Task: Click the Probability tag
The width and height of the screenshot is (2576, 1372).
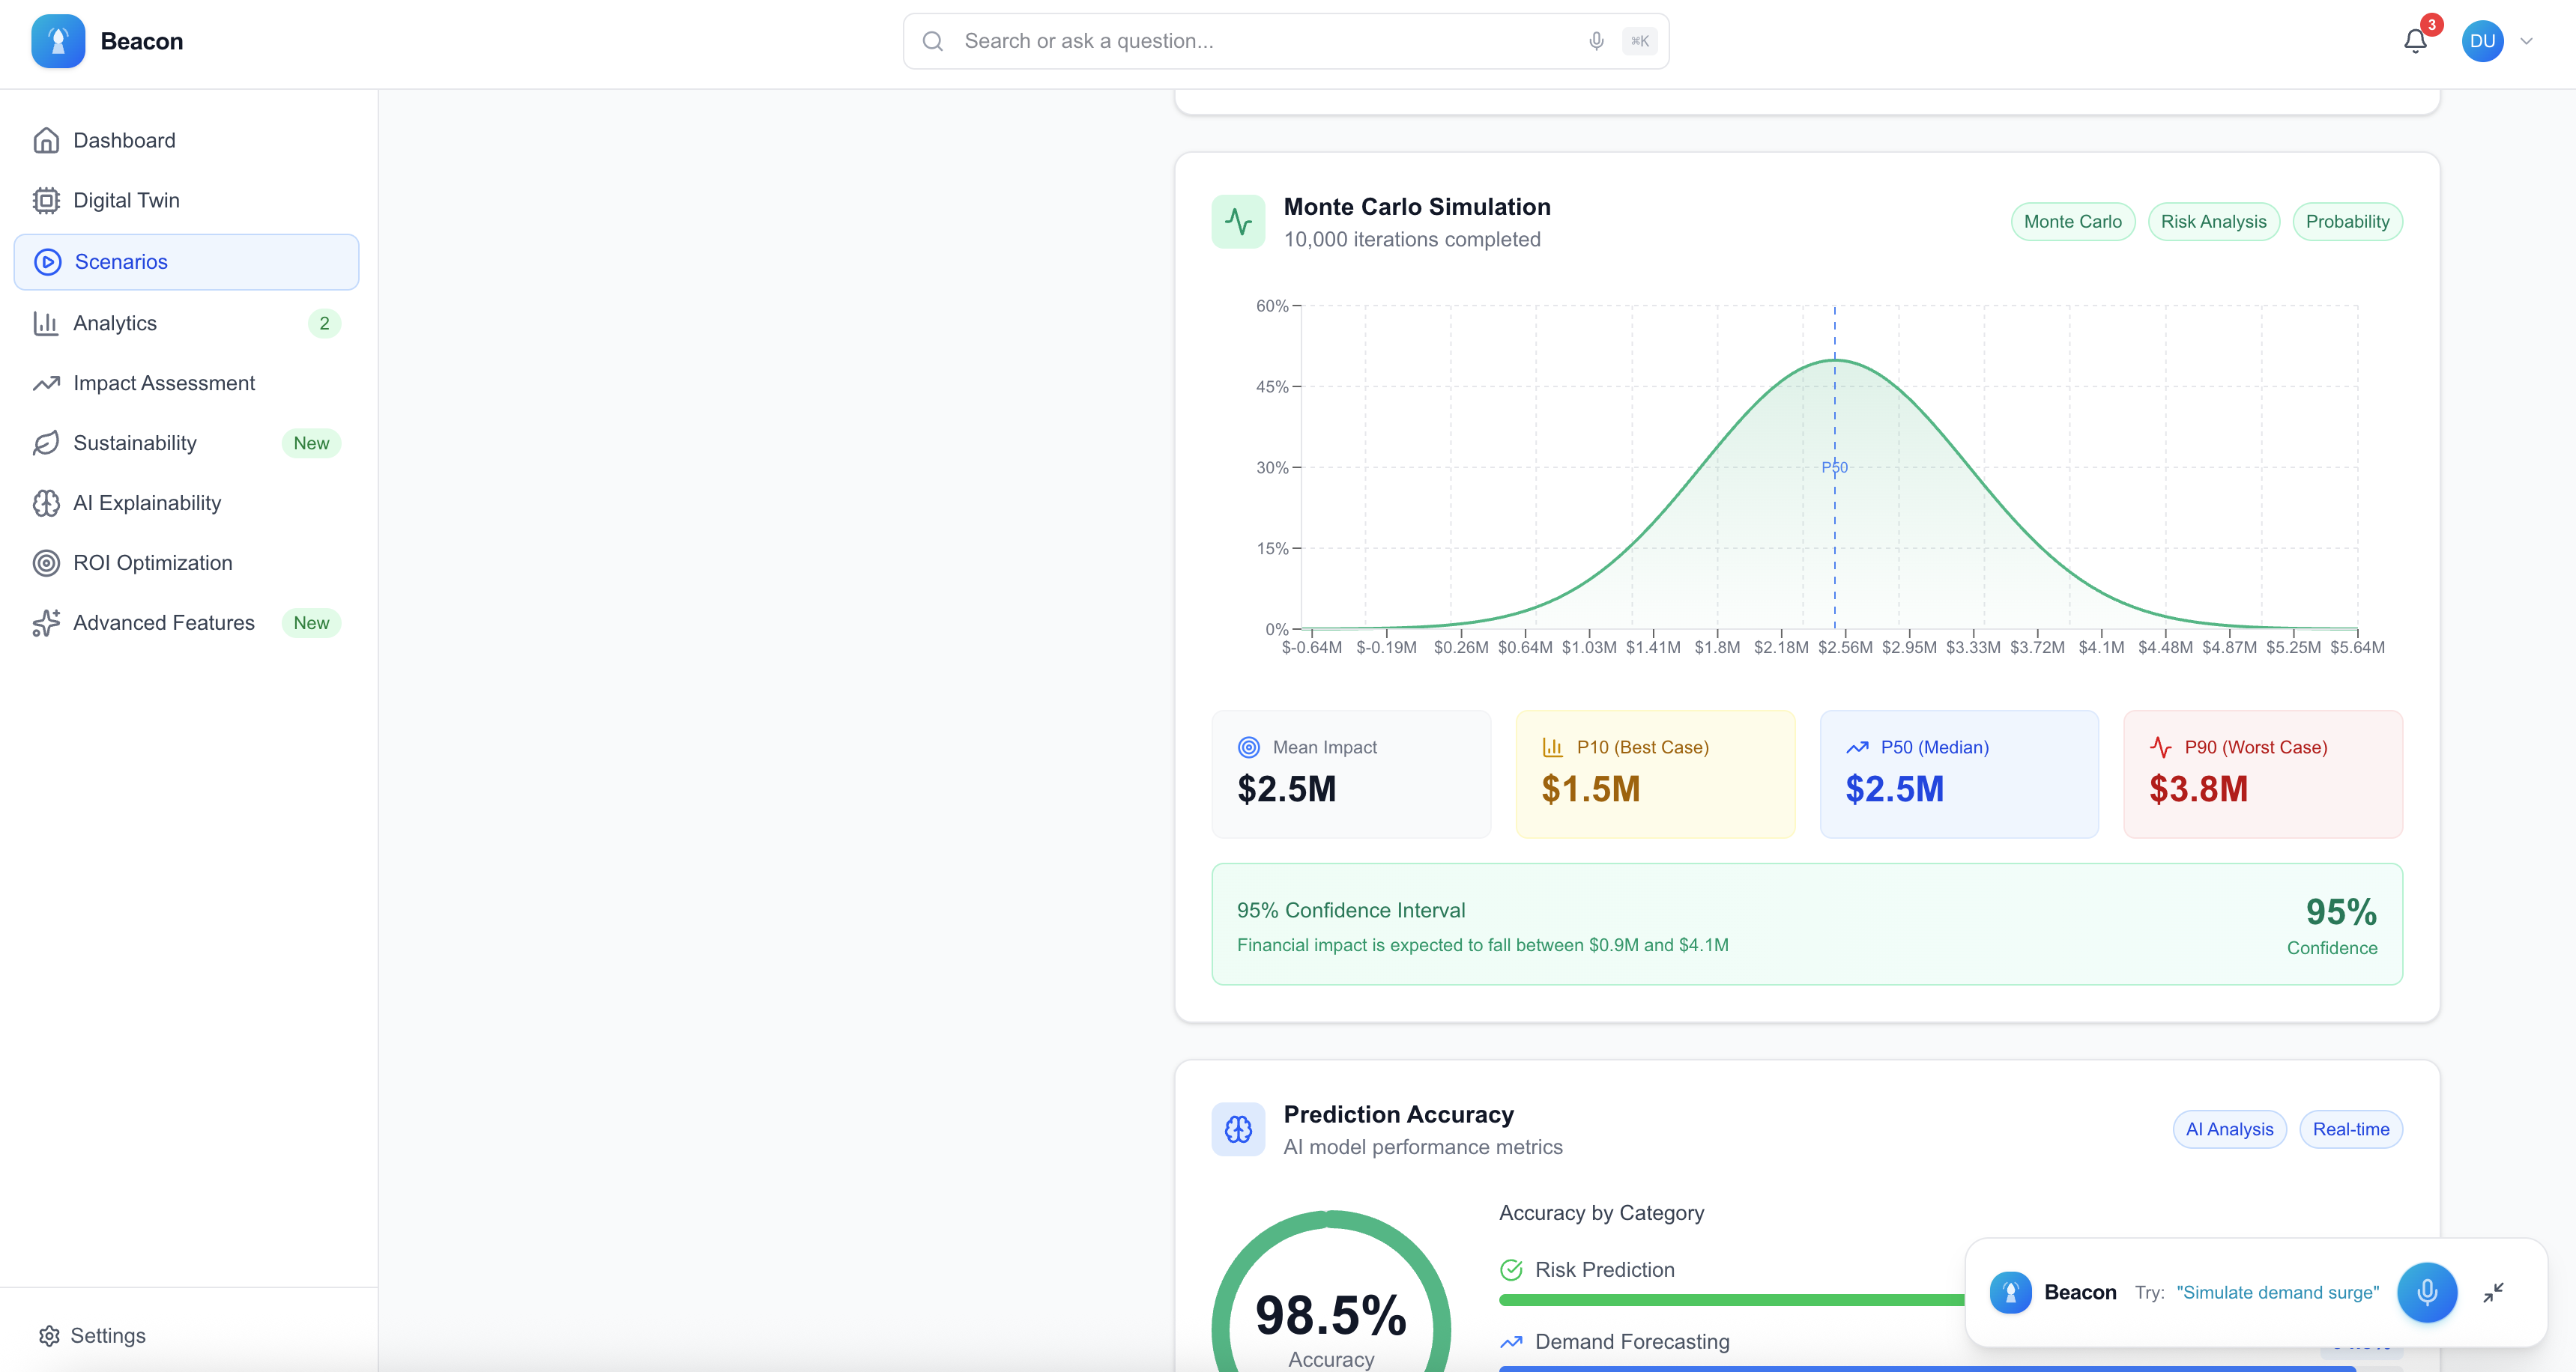Action: pyautogui.click(x=2347, y=222)
